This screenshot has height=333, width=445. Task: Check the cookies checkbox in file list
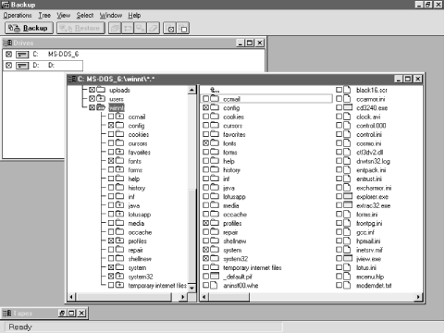206,117
